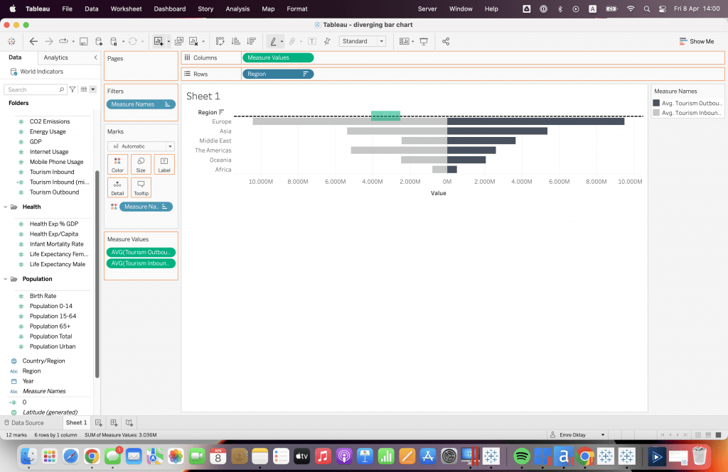The height and width of the screenshot is (472, 728).
Task: Click the New Worksheet tab icon
Action: click(100, 422)
